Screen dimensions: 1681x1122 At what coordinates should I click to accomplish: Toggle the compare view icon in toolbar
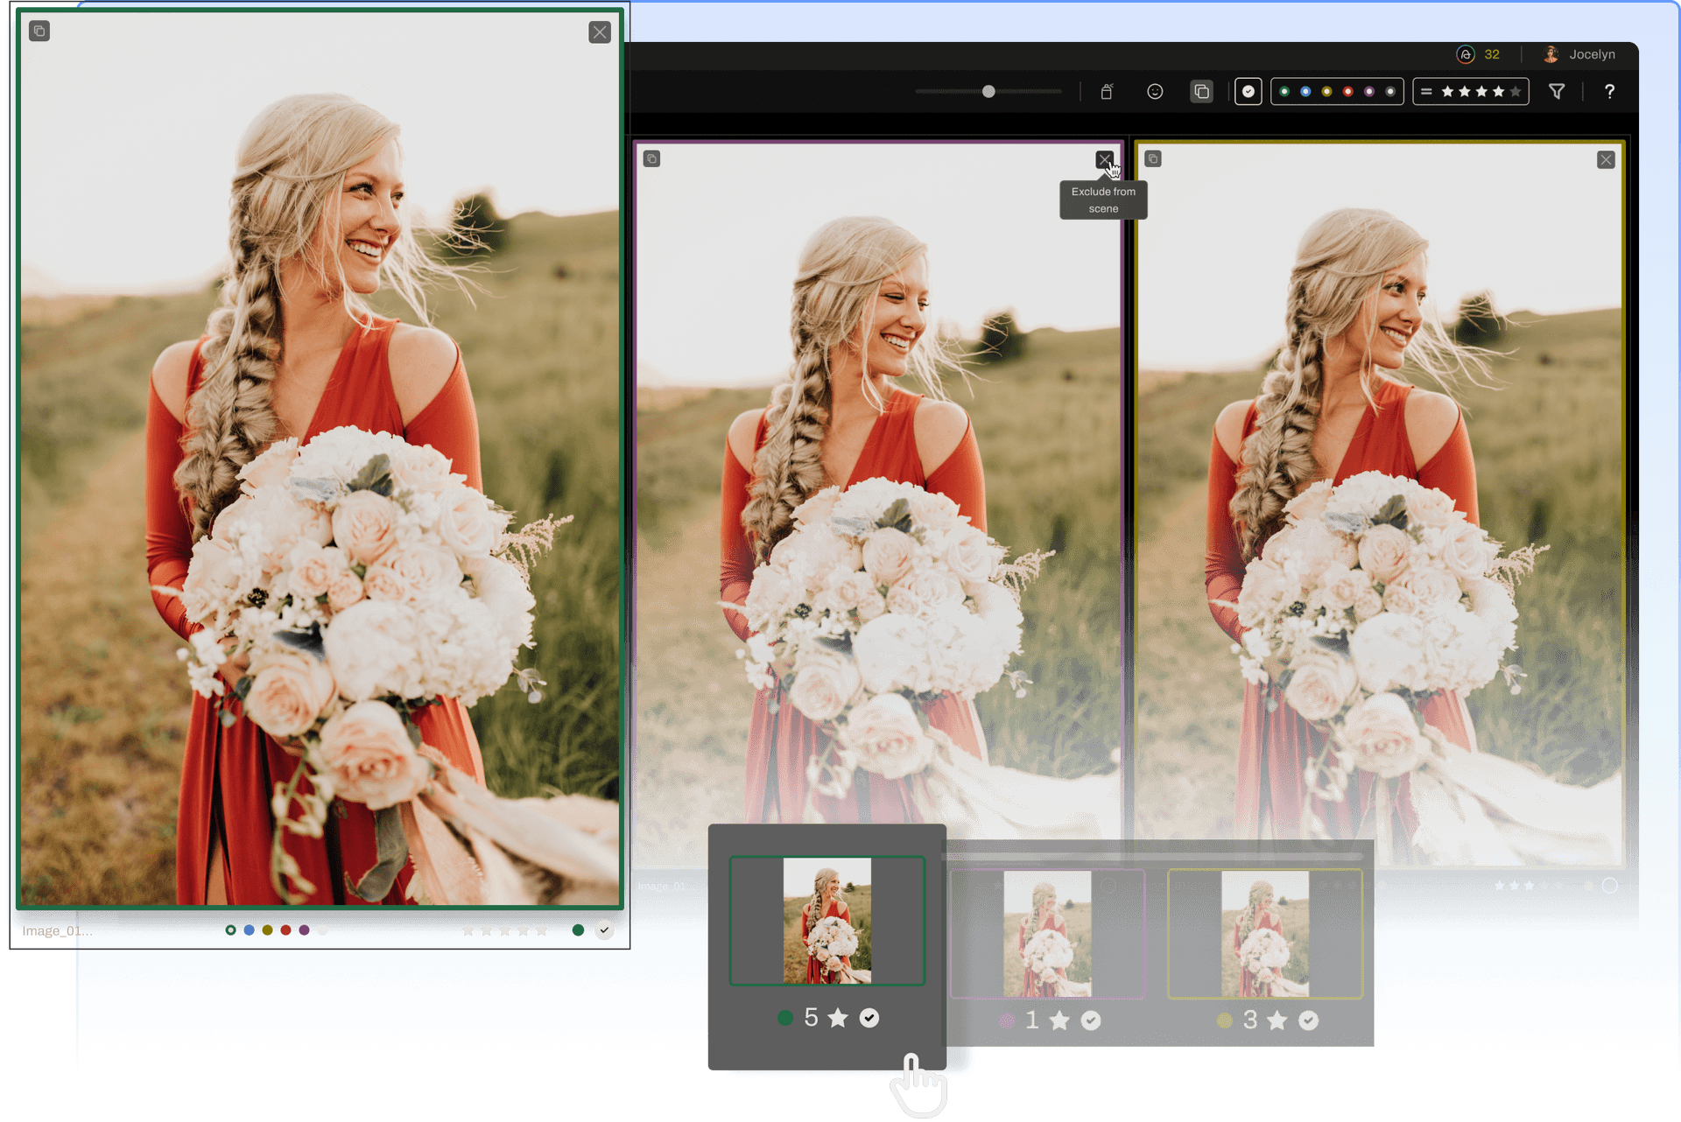click(1201, 92)
